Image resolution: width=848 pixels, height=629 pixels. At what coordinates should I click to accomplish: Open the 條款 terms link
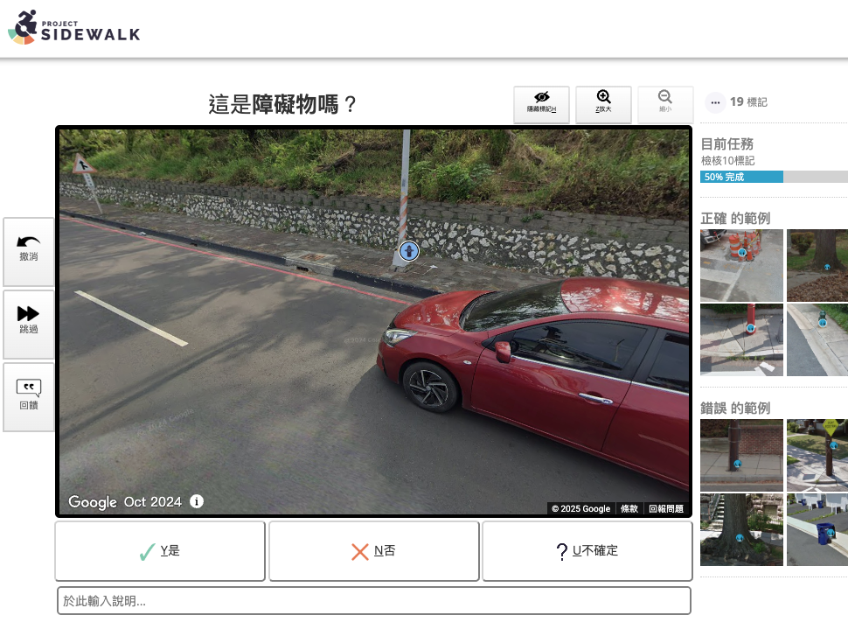(x=629, y=509)
